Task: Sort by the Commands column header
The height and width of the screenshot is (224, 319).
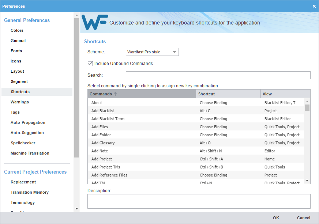Action: pyautogui.click(x=142, y=94)
